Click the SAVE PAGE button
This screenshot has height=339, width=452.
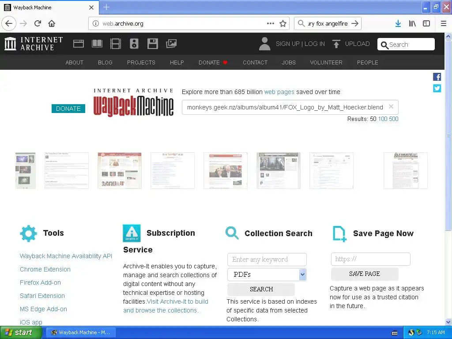point(365,274)
